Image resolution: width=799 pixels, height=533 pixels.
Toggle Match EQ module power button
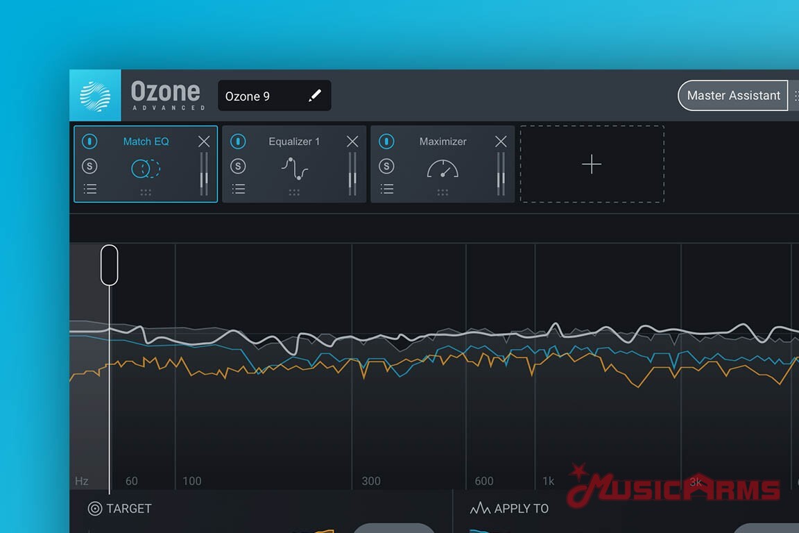89,142
